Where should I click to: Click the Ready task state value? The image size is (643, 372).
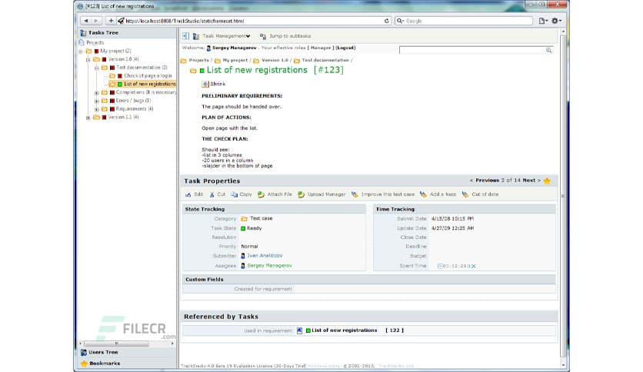[254, 228]
